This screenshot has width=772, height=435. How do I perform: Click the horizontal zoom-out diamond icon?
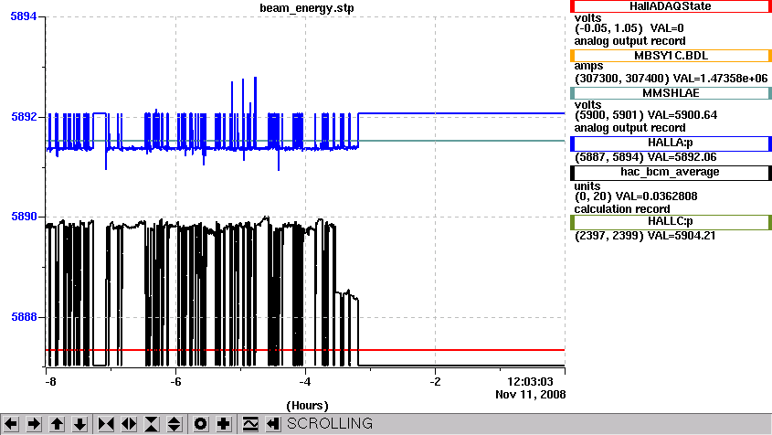tap(129, 424)
